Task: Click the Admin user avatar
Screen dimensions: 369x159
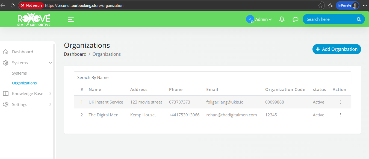Action: point(250,19)
